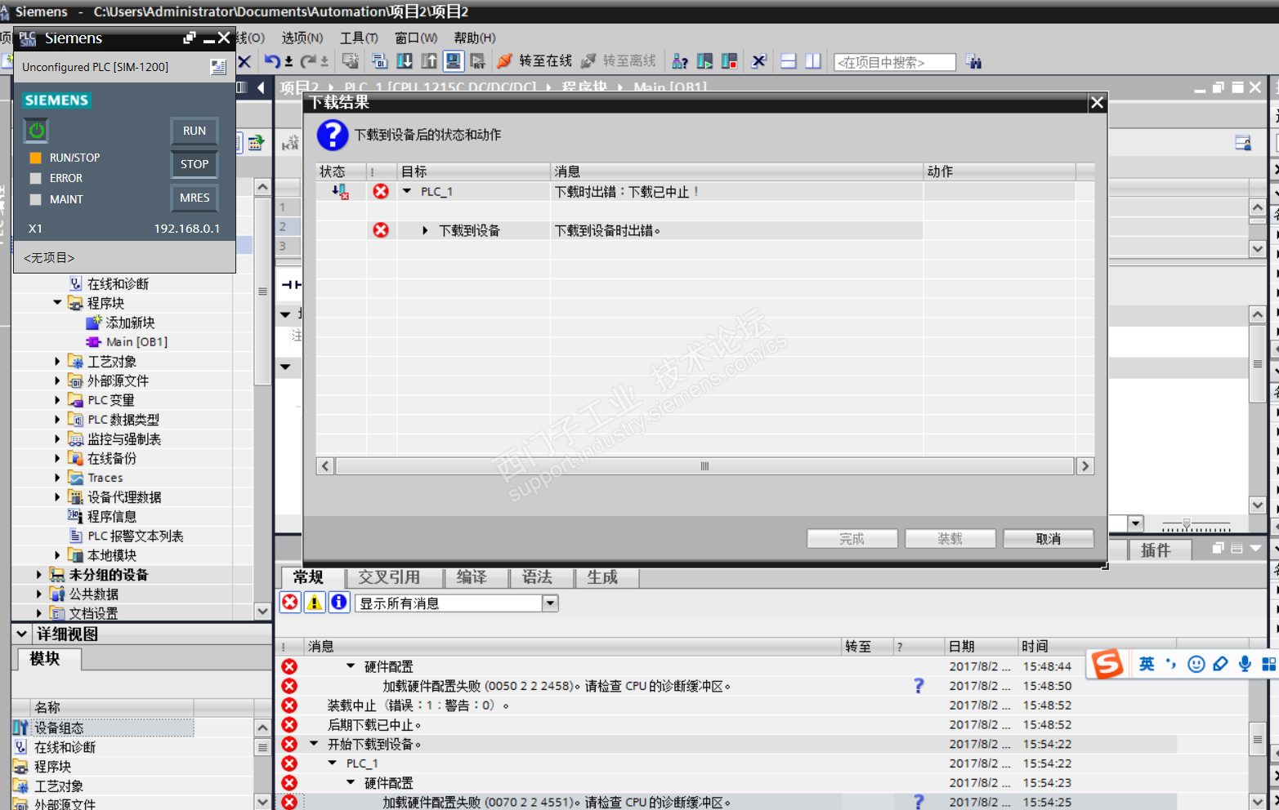Click the start CPU toolbar icon

[x=704, y=61]
